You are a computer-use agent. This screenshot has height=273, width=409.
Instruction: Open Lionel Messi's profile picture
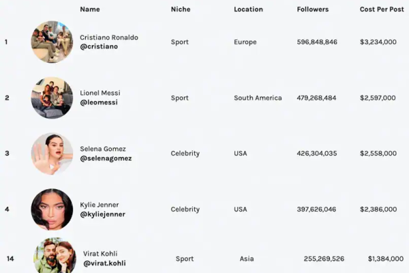(x=52, y=98)
